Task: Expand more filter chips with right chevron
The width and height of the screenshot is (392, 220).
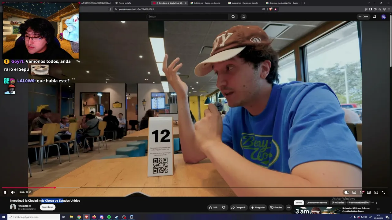Action: (376, 203)
